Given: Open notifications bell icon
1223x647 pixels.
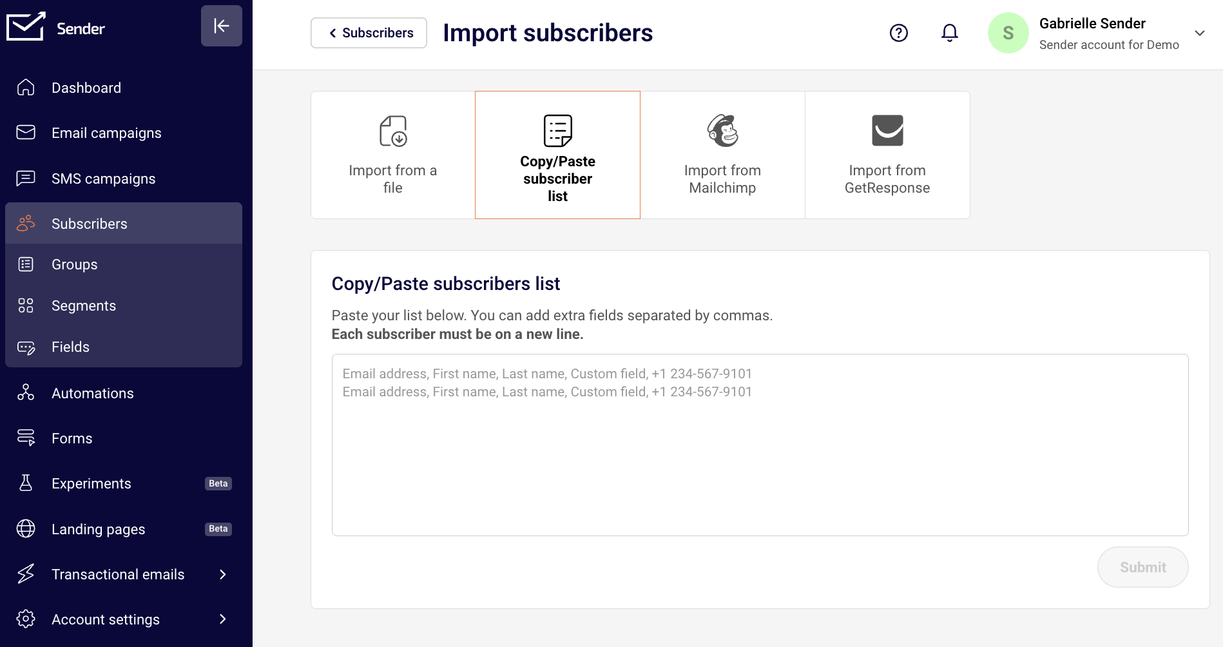Looking at the screenshot, I should click(949, 33).
